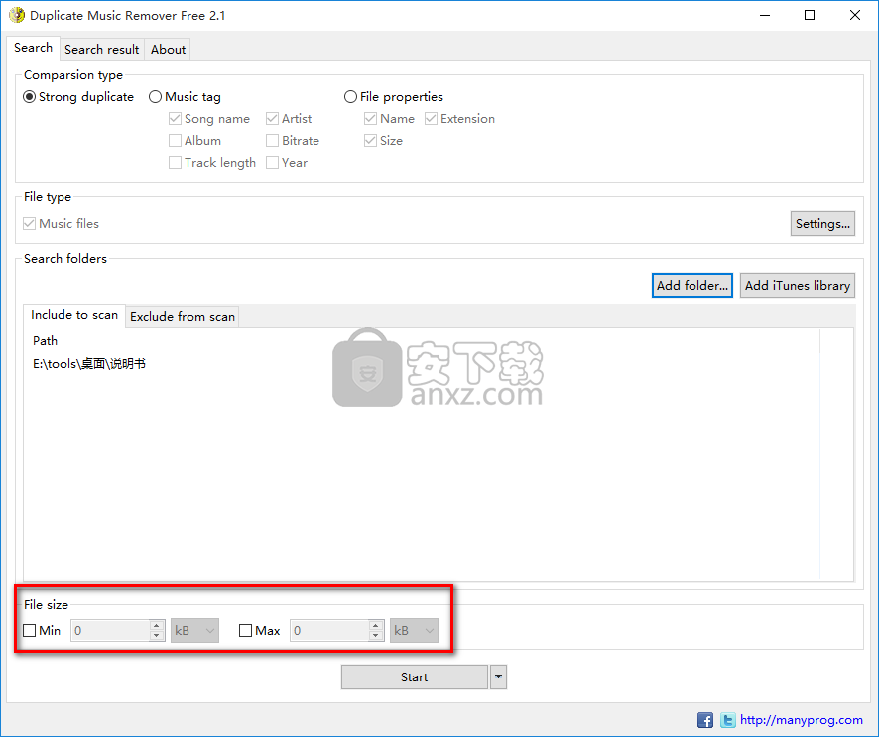The image size is (879, 737).
Task: Click the Path column header
Action: [x=45, y=341]
